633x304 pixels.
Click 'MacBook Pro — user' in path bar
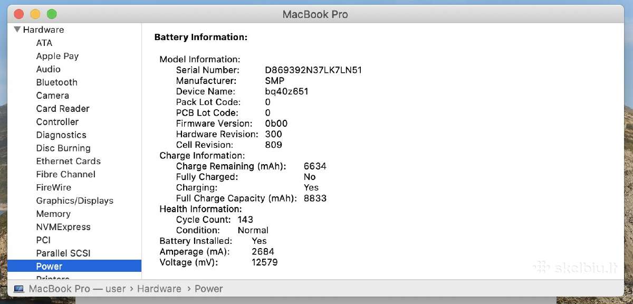pyautogui.click(x=77, y=289)
